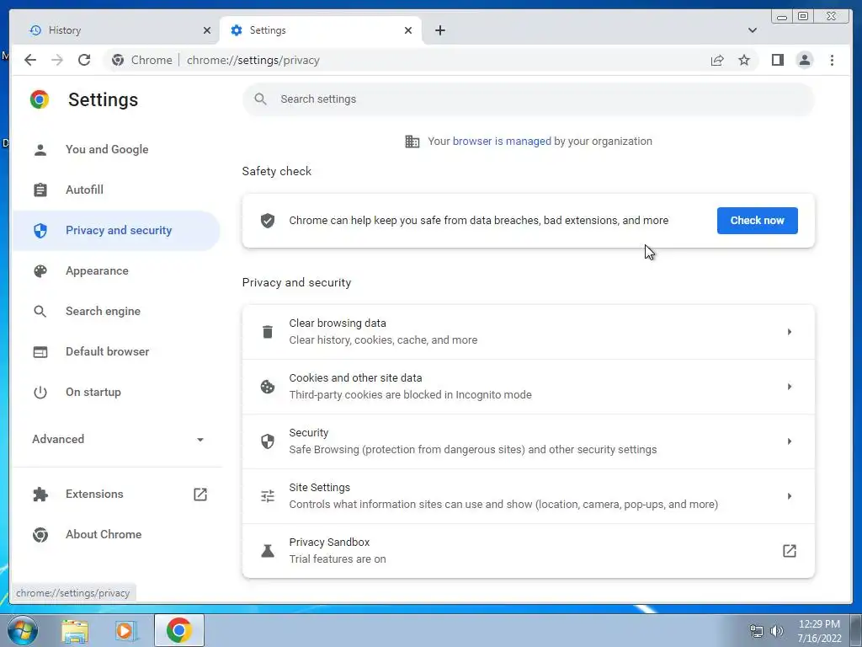
Task: Open Clear browsing data row
Action: (529, 332)
